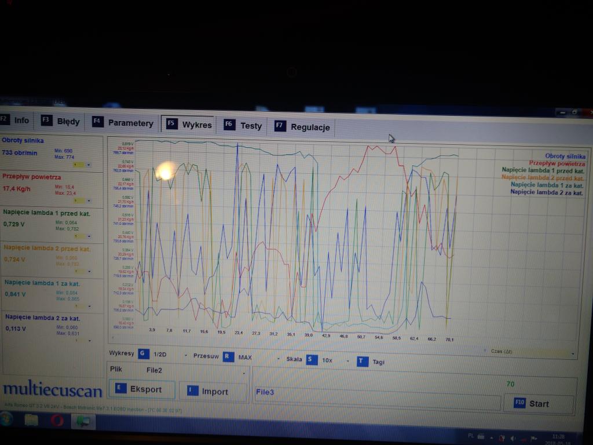Open the Info tab
Viewport: 593px width, 445px height.
click(16, 121)
